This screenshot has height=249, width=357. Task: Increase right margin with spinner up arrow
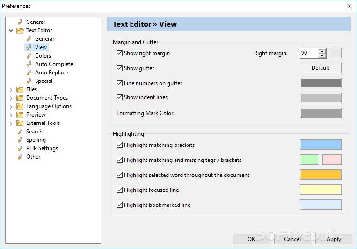[x=322, y=51]
